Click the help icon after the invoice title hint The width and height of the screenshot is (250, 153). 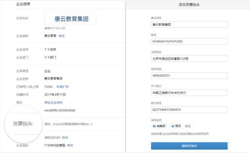click(91, 124)
